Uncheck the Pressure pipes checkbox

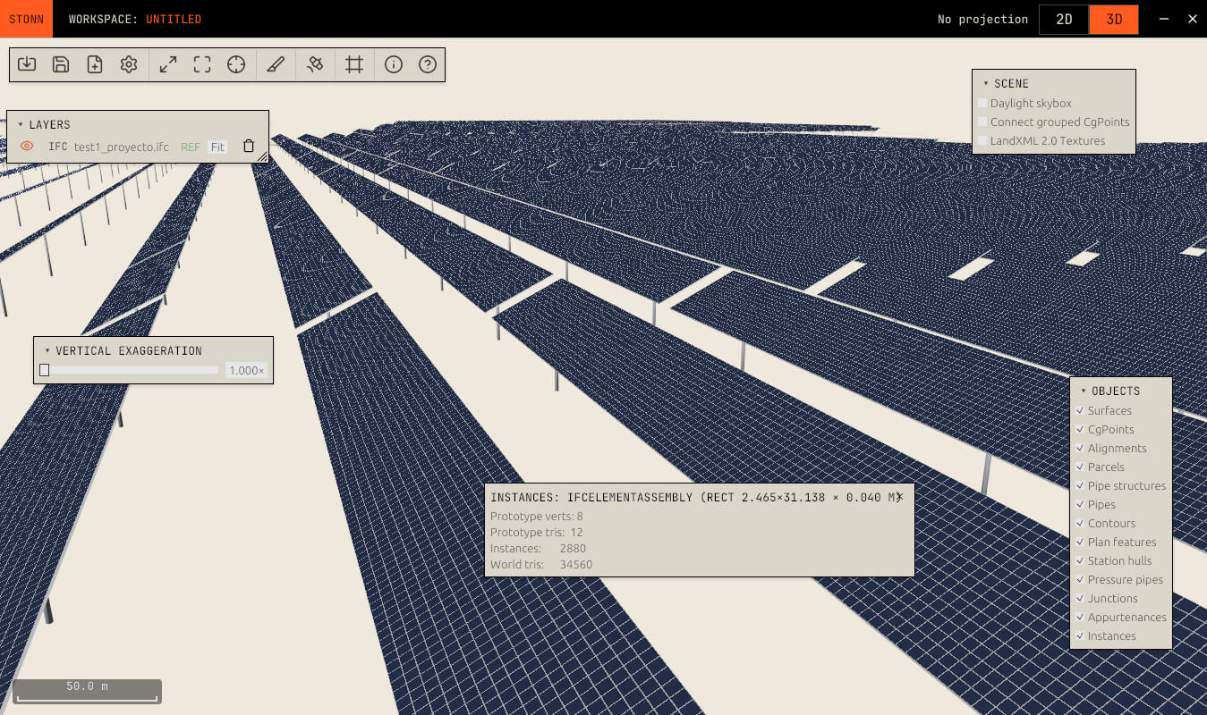coord(1081,580)
